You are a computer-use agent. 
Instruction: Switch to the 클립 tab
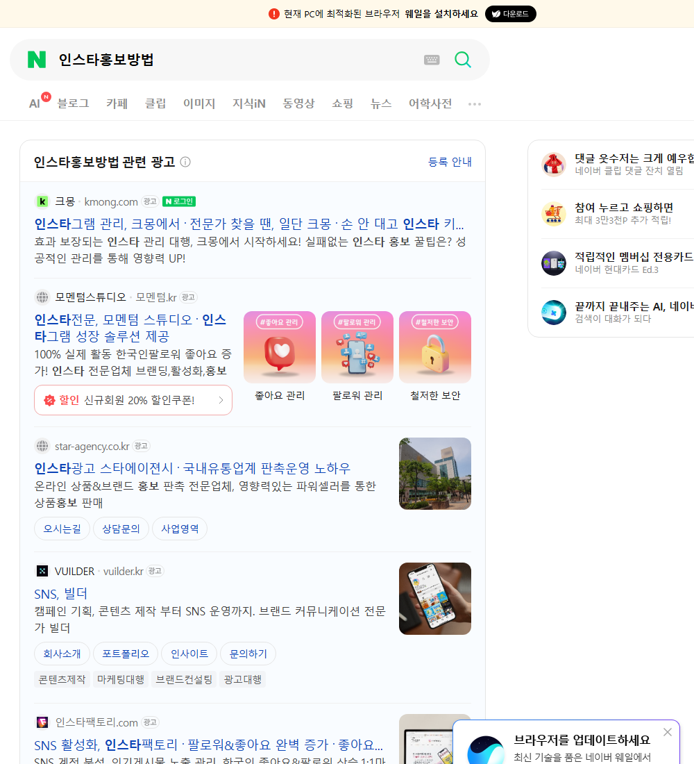(x=155, y=103)
